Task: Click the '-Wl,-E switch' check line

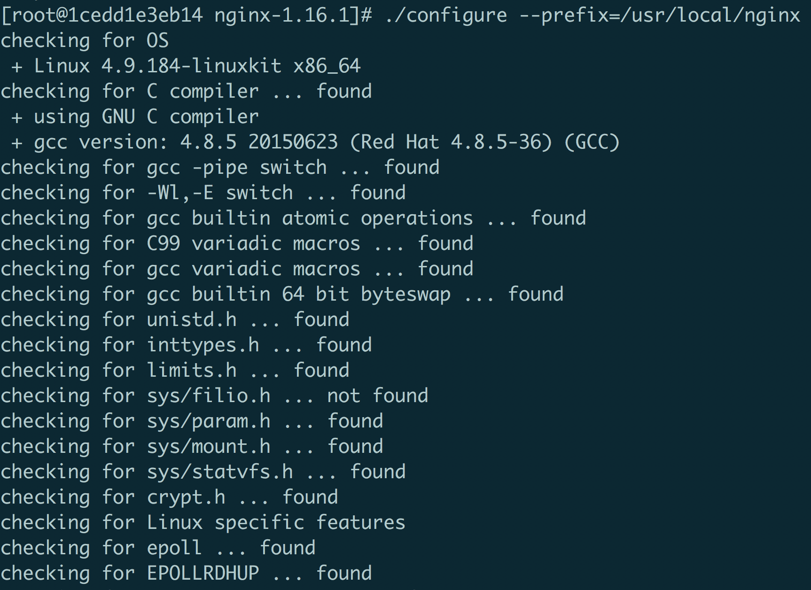Action: 203,193
